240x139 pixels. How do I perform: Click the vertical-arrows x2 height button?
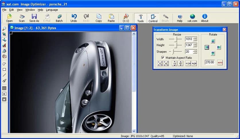(181, 63)
